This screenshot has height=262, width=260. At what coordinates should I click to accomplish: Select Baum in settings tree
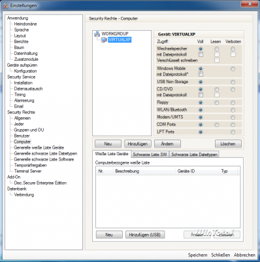19,48
